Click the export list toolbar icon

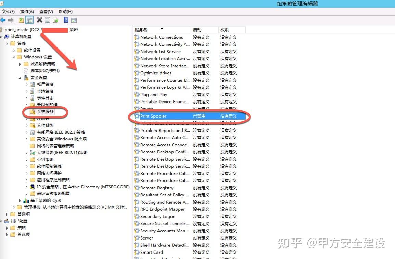[55, 20]
